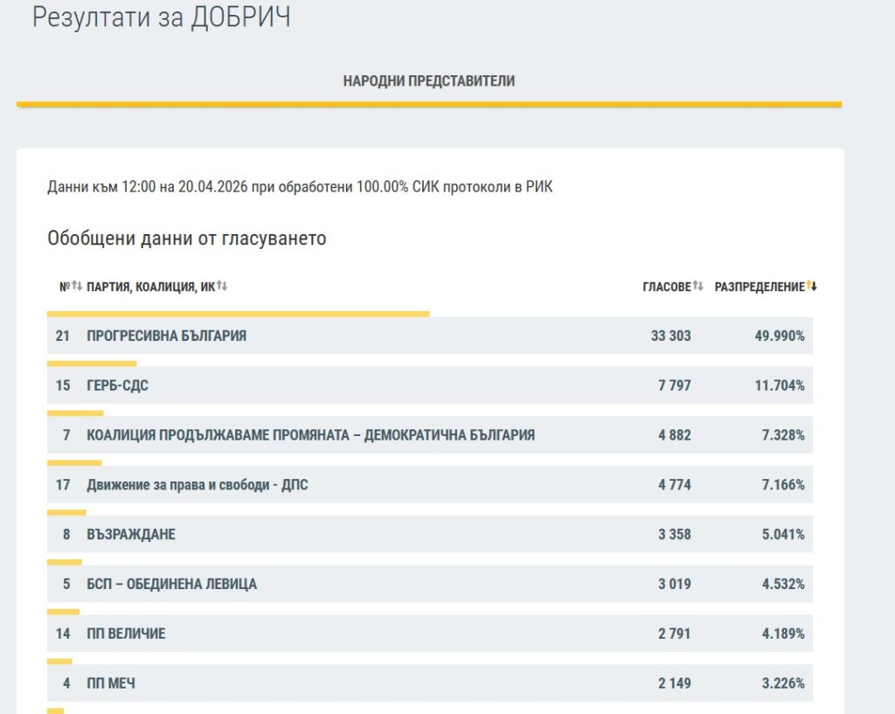Click the ПП МЕЧ party name
This screenshot has width=895, height=714.
click(111, 684)
